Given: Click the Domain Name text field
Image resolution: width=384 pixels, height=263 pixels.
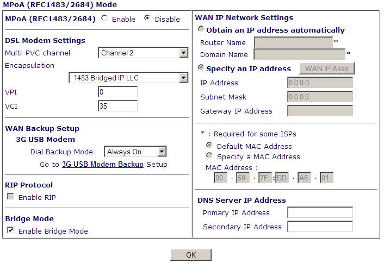Looking at the screenshot, I should tap(299, 54).
